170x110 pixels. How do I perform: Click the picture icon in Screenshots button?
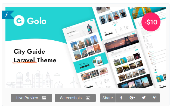[x=88, y=98]
